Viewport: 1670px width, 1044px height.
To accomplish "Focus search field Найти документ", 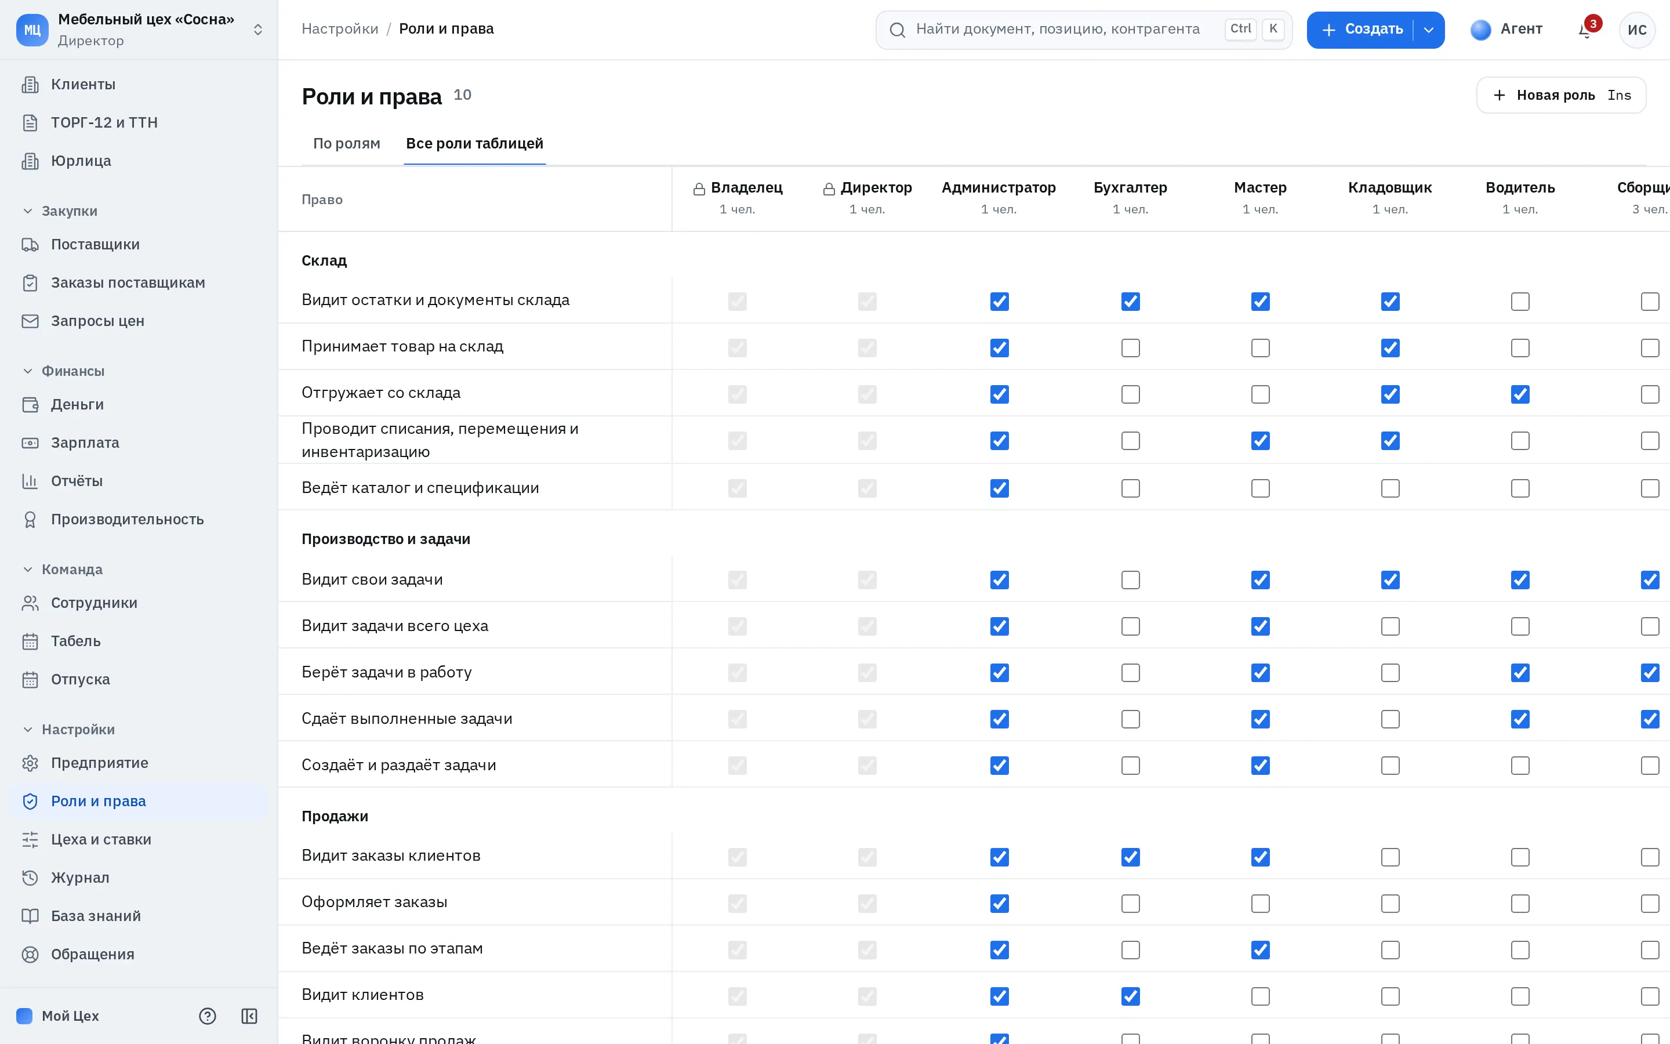I will coord(1083,30).
